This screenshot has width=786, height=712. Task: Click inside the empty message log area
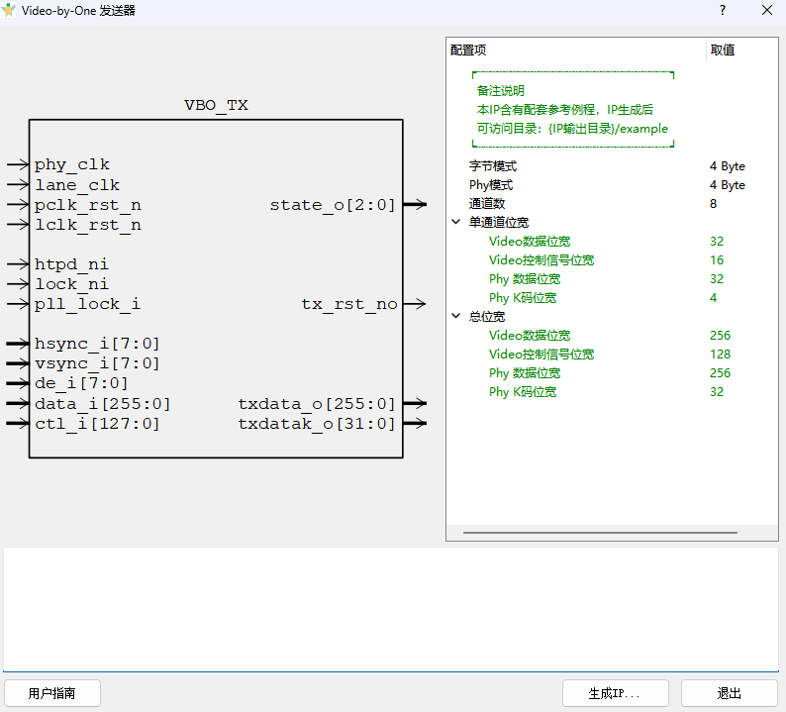391,609
